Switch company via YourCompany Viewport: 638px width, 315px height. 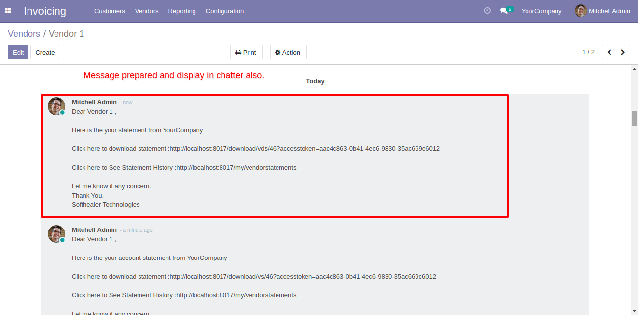click(x=541, y=11)
